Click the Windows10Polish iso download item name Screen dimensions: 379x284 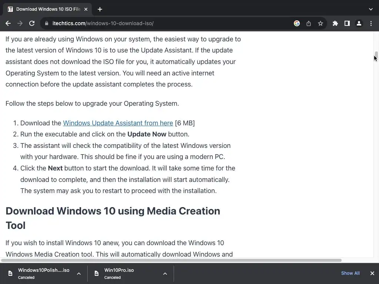pos(44,270)
